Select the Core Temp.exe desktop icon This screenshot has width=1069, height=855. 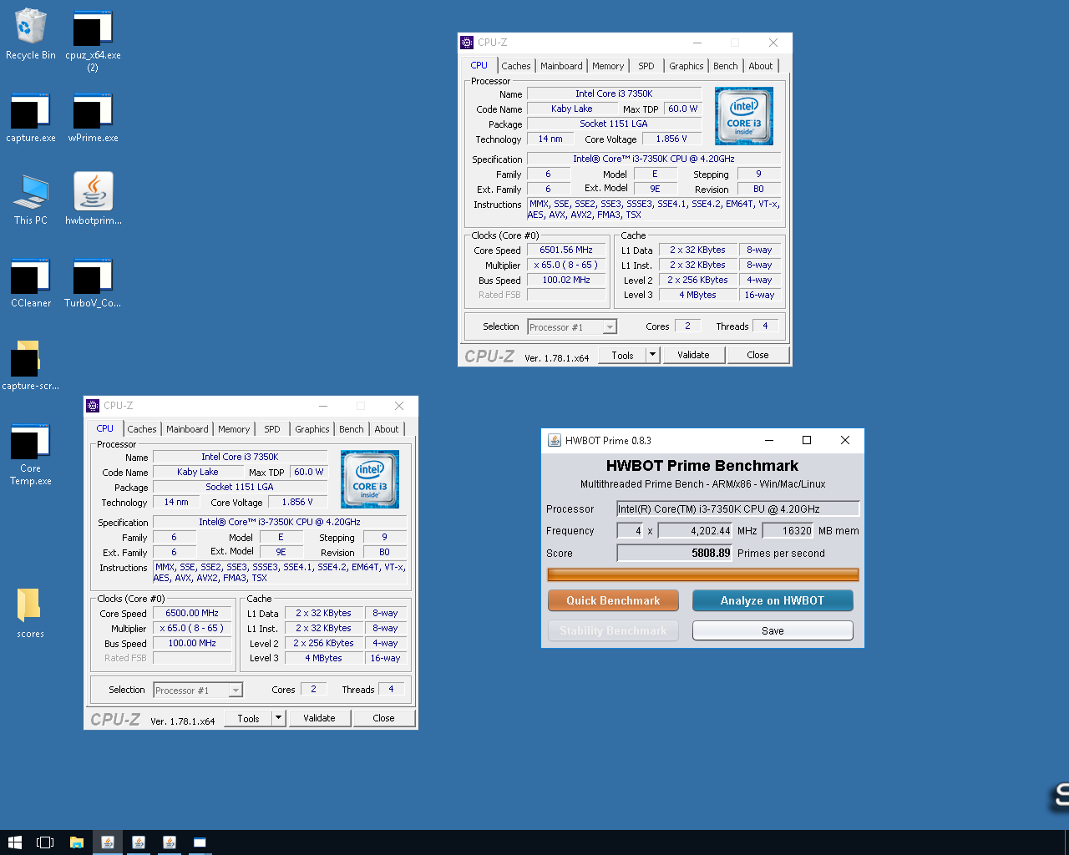31,454
